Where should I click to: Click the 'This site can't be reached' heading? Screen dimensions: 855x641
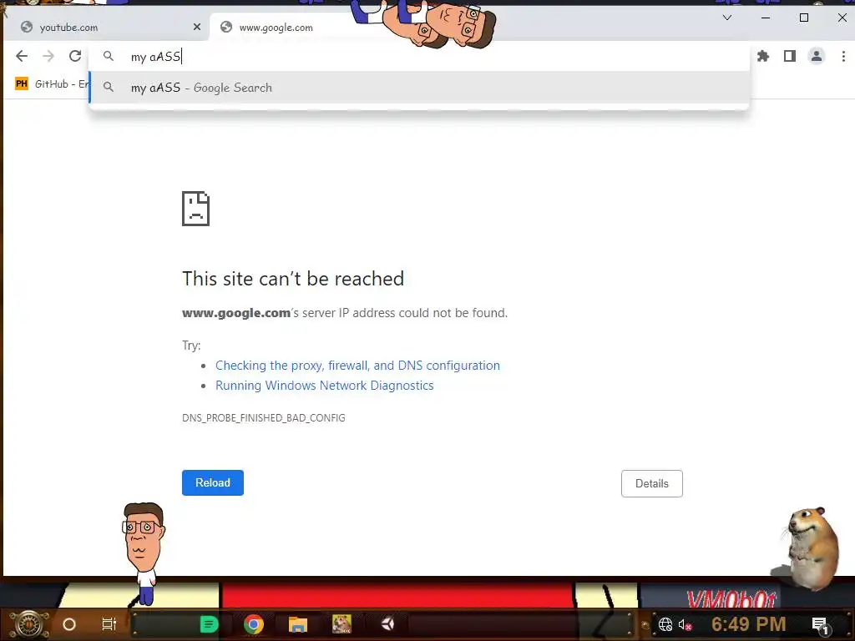[293, 279]
